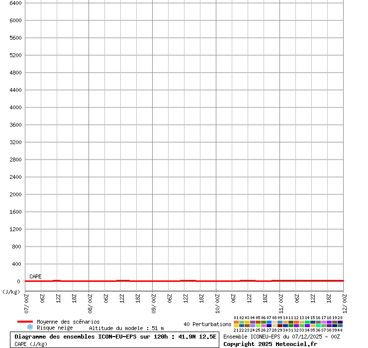
Task: Pick the perturbation 20 color swatch
Action: click(x=340, y=322)
